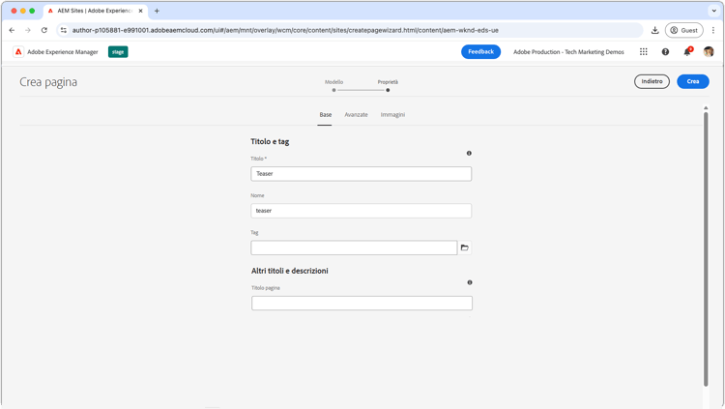Open Adobe Production - Tech Marketing Demos switcher
The height and width of the screenshot is (409, 725).
tap(568, 52)
